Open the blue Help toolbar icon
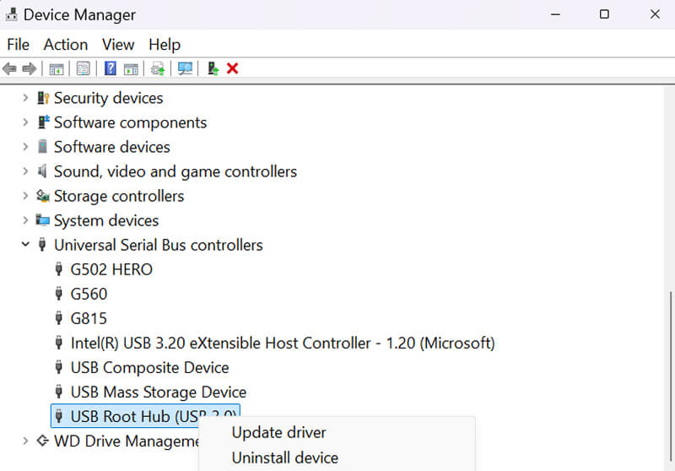This screenshot has width=675, height=471. coord(111,68)
